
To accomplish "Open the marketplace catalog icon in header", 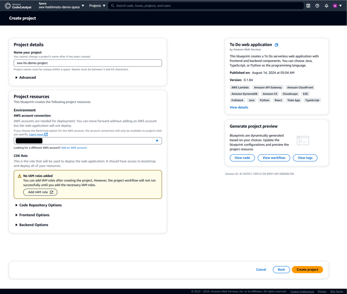I will pos(308,6).
